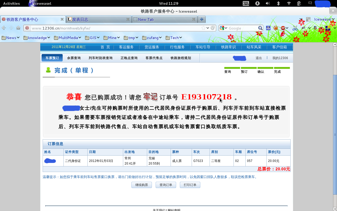Open 站车风采 in site navigation
Image resolution: width=337 pixels, height=211 pixels.
click(254, 47)
